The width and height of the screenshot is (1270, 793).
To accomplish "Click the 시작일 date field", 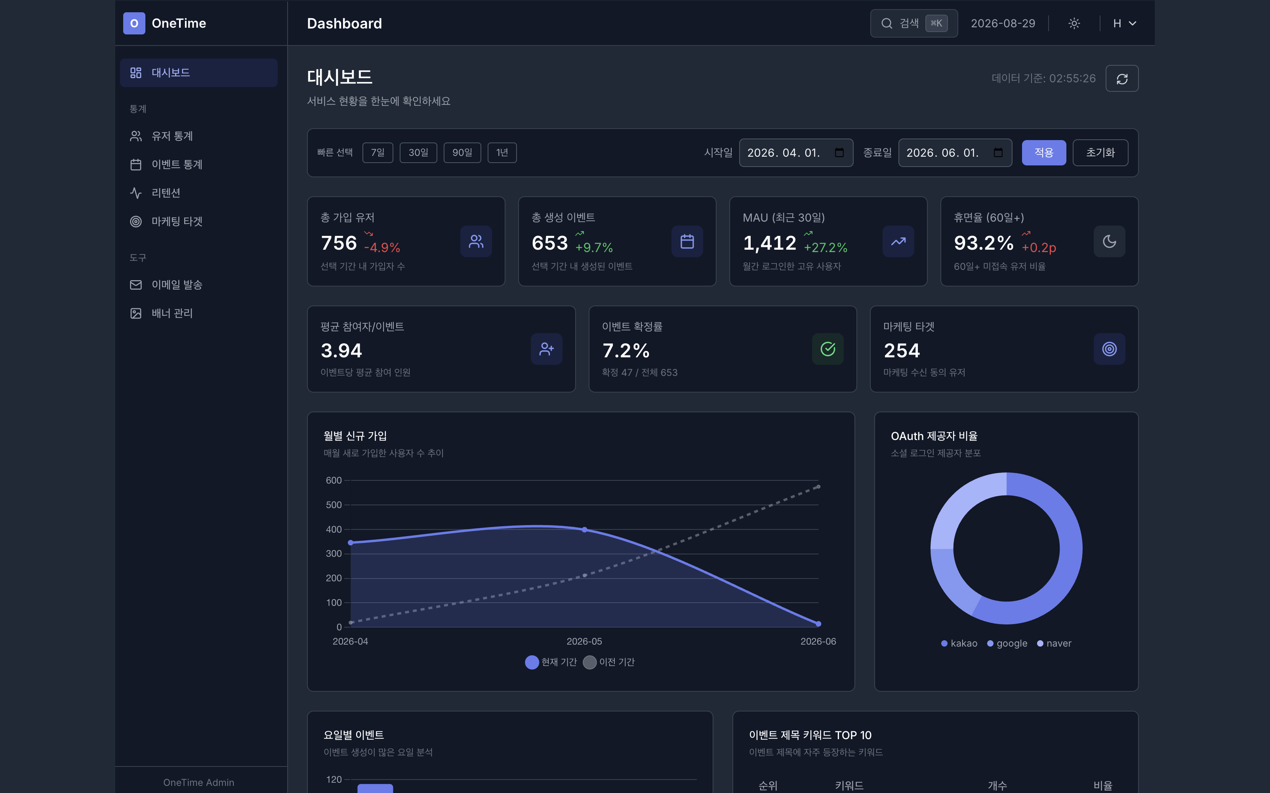I will (796, 153).
